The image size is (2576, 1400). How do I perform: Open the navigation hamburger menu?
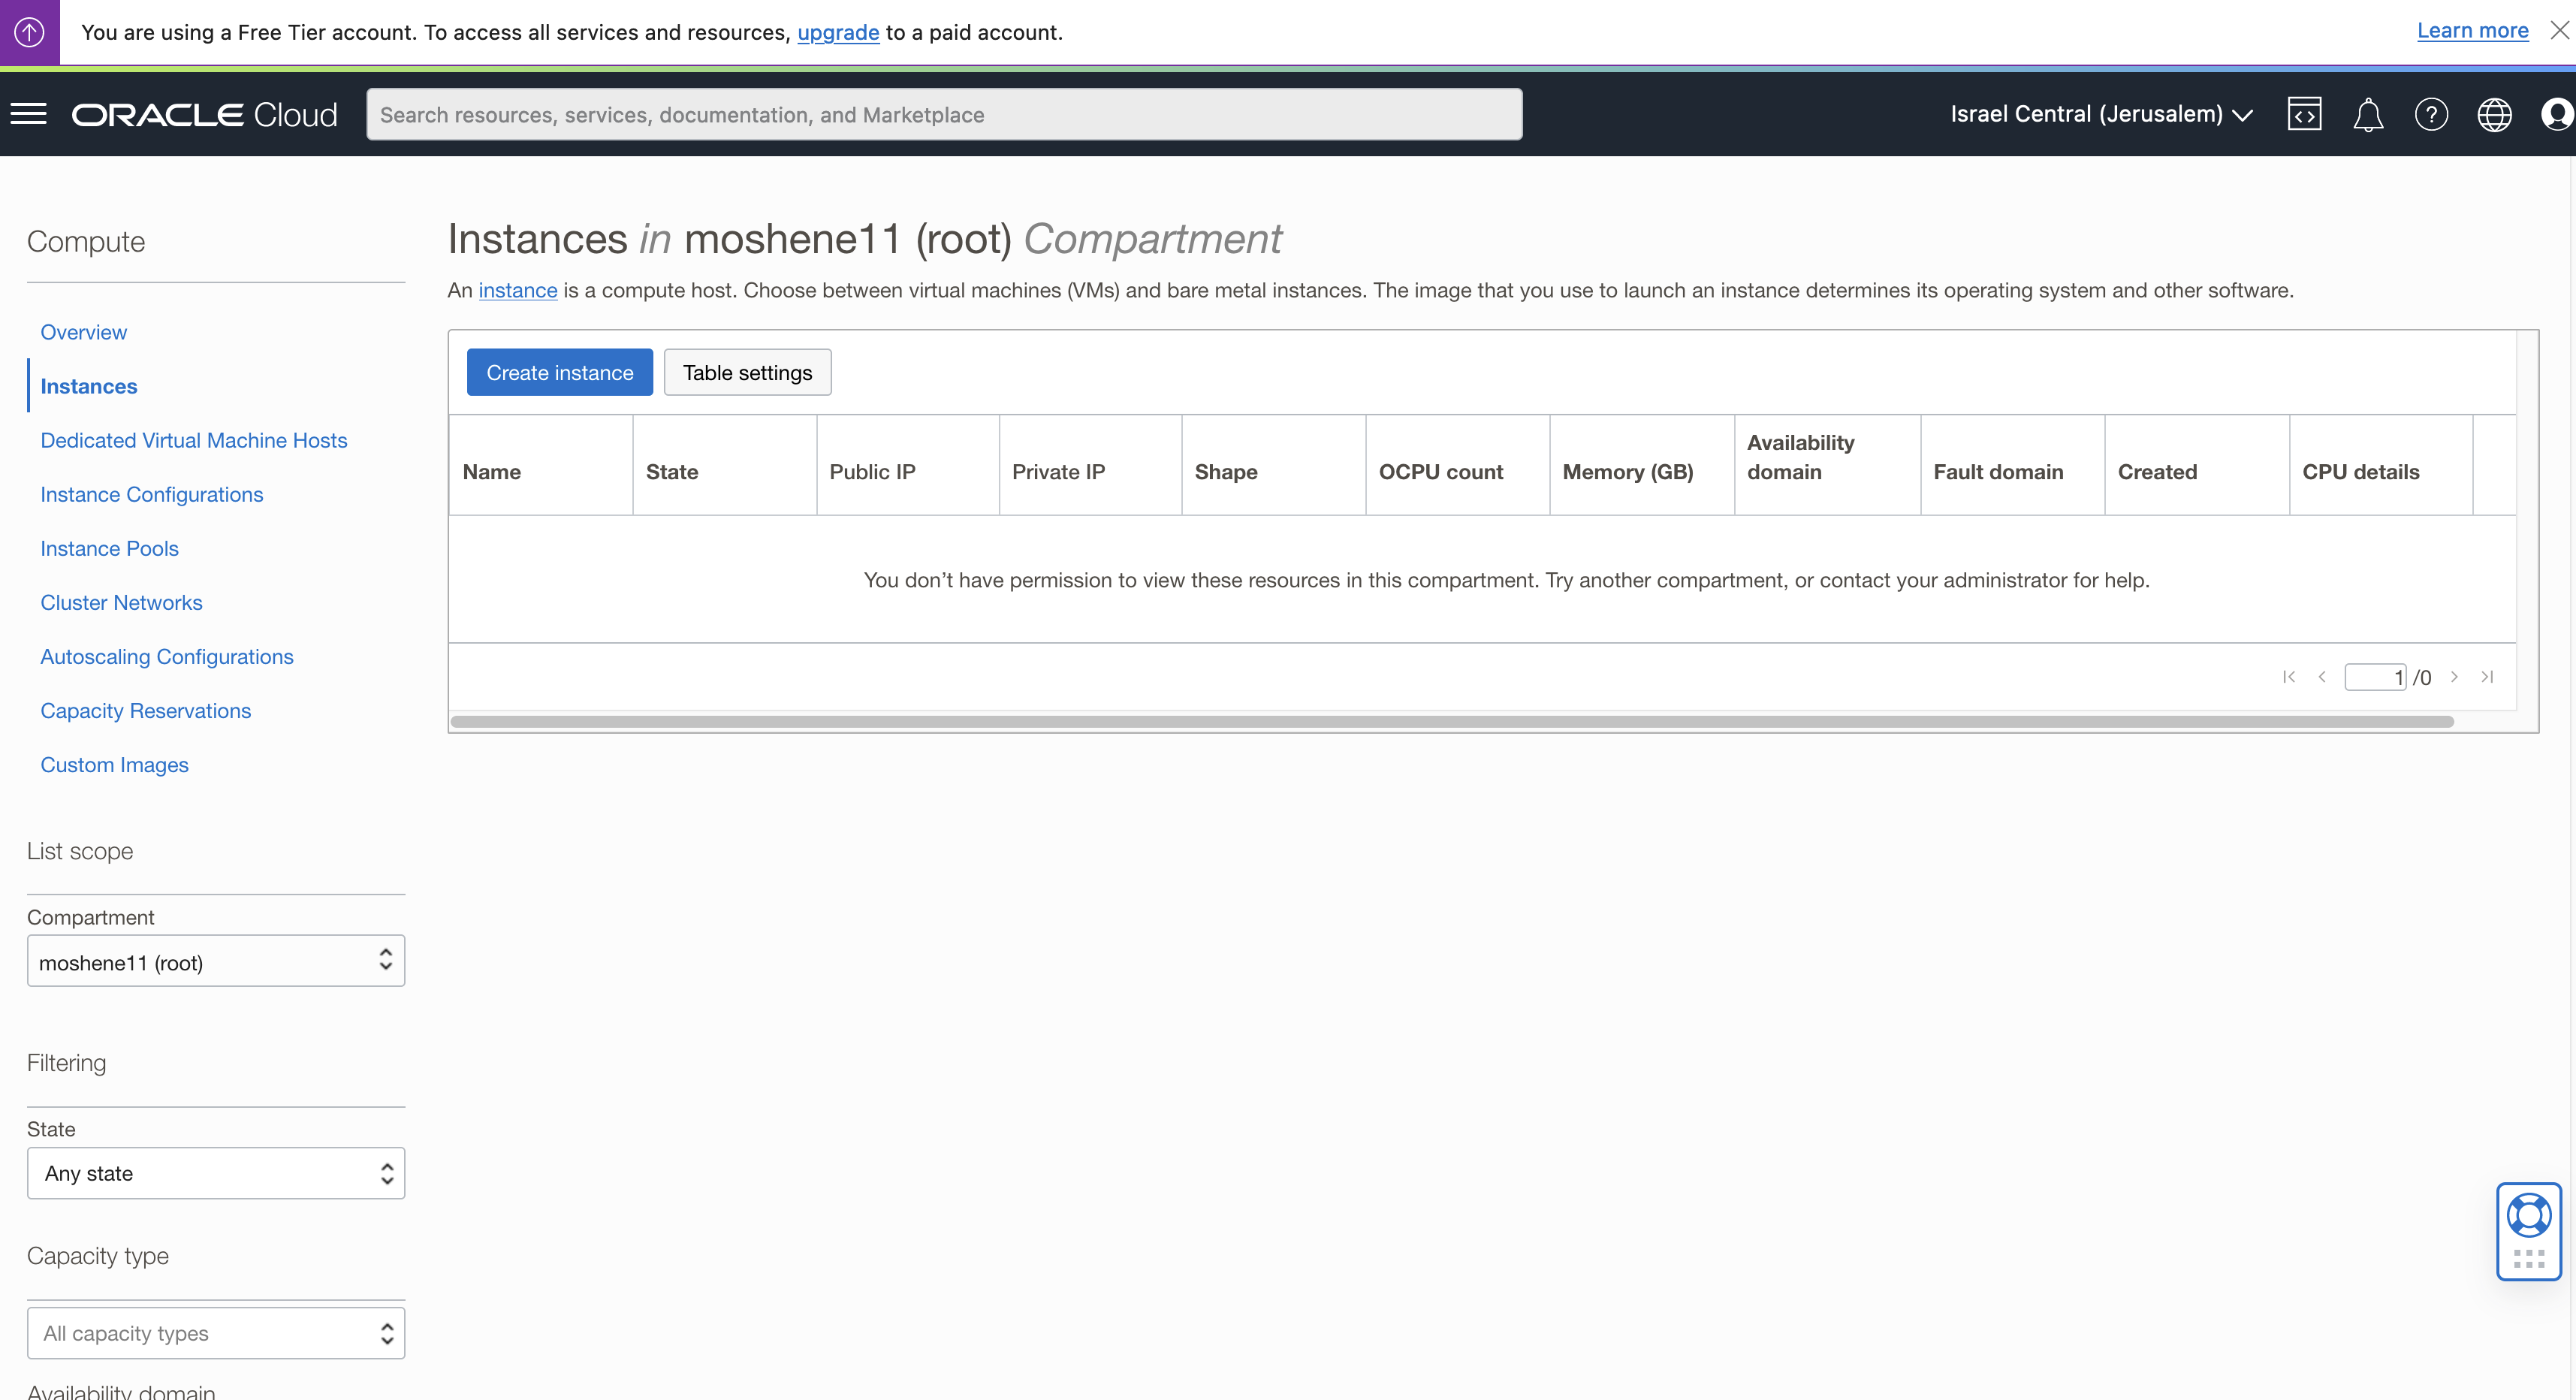(29, 113)
